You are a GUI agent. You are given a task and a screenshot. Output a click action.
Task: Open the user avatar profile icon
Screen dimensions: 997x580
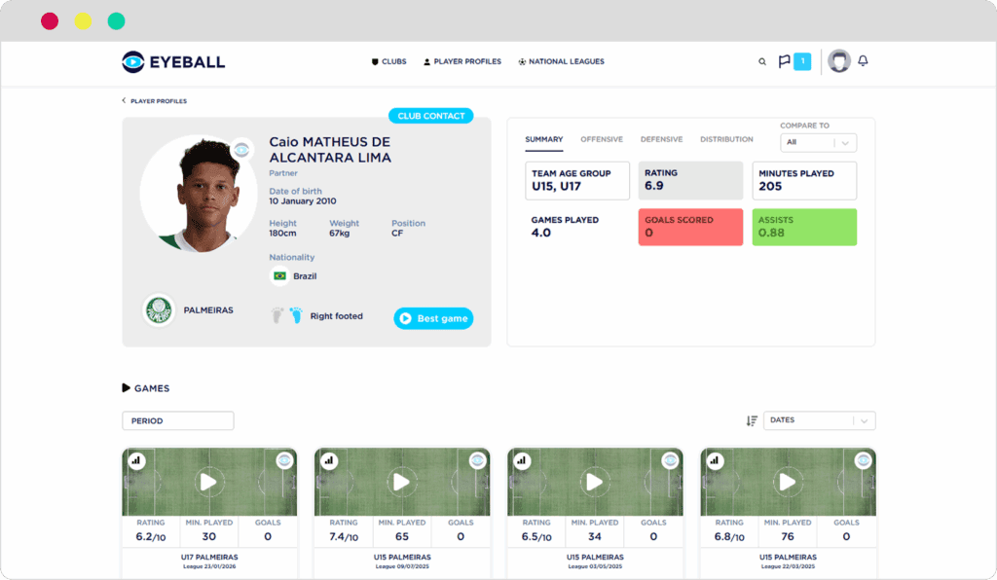pyautogui.click(x=838, y=61)
